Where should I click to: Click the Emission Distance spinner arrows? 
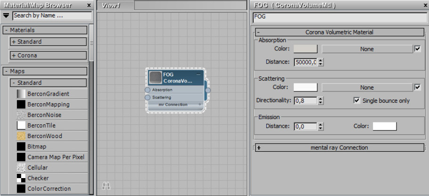[x=321, y=126]
